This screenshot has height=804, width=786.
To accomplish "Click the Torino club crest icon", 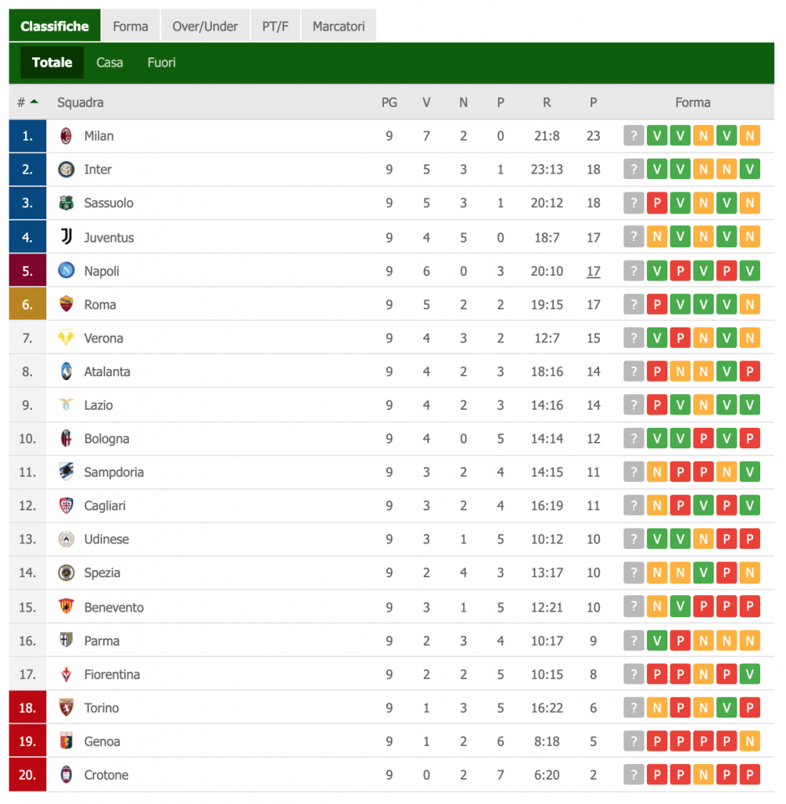I will (x=67, y=708).
